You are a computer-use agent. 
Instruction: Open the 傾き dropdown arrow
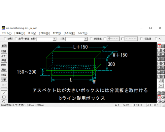click(x=54, y=39)
